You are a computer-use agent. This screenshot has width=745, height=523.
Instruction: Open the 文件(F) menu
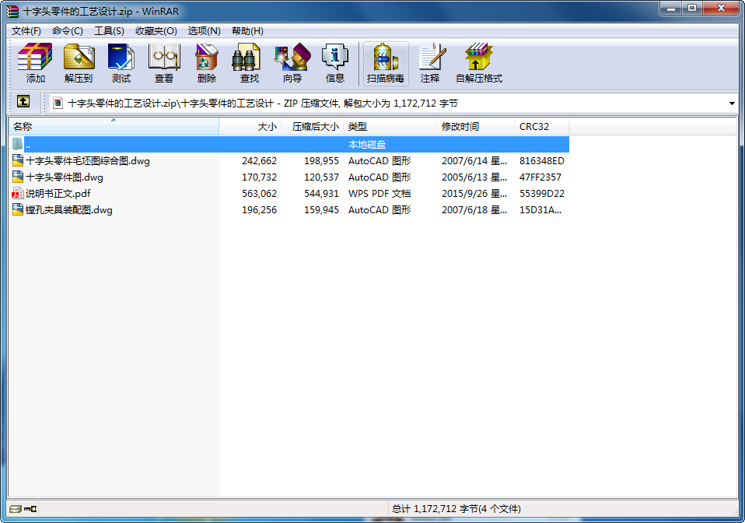pos(26,31)
